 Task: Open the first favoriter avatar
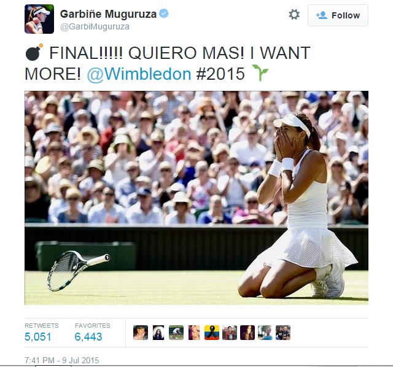141,333
